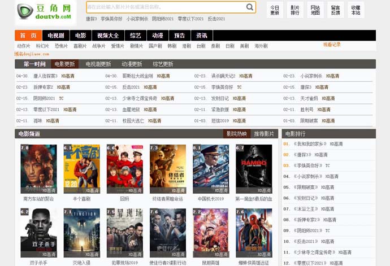The image size is (390, 266).
Task: Open ranking entry 07 《沐浴之王》
Action: click(306, 209)
